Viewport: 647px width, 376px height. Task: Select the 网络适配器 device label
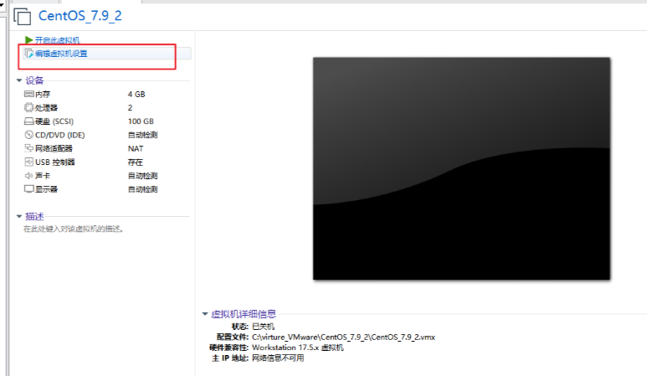point(54,148)
